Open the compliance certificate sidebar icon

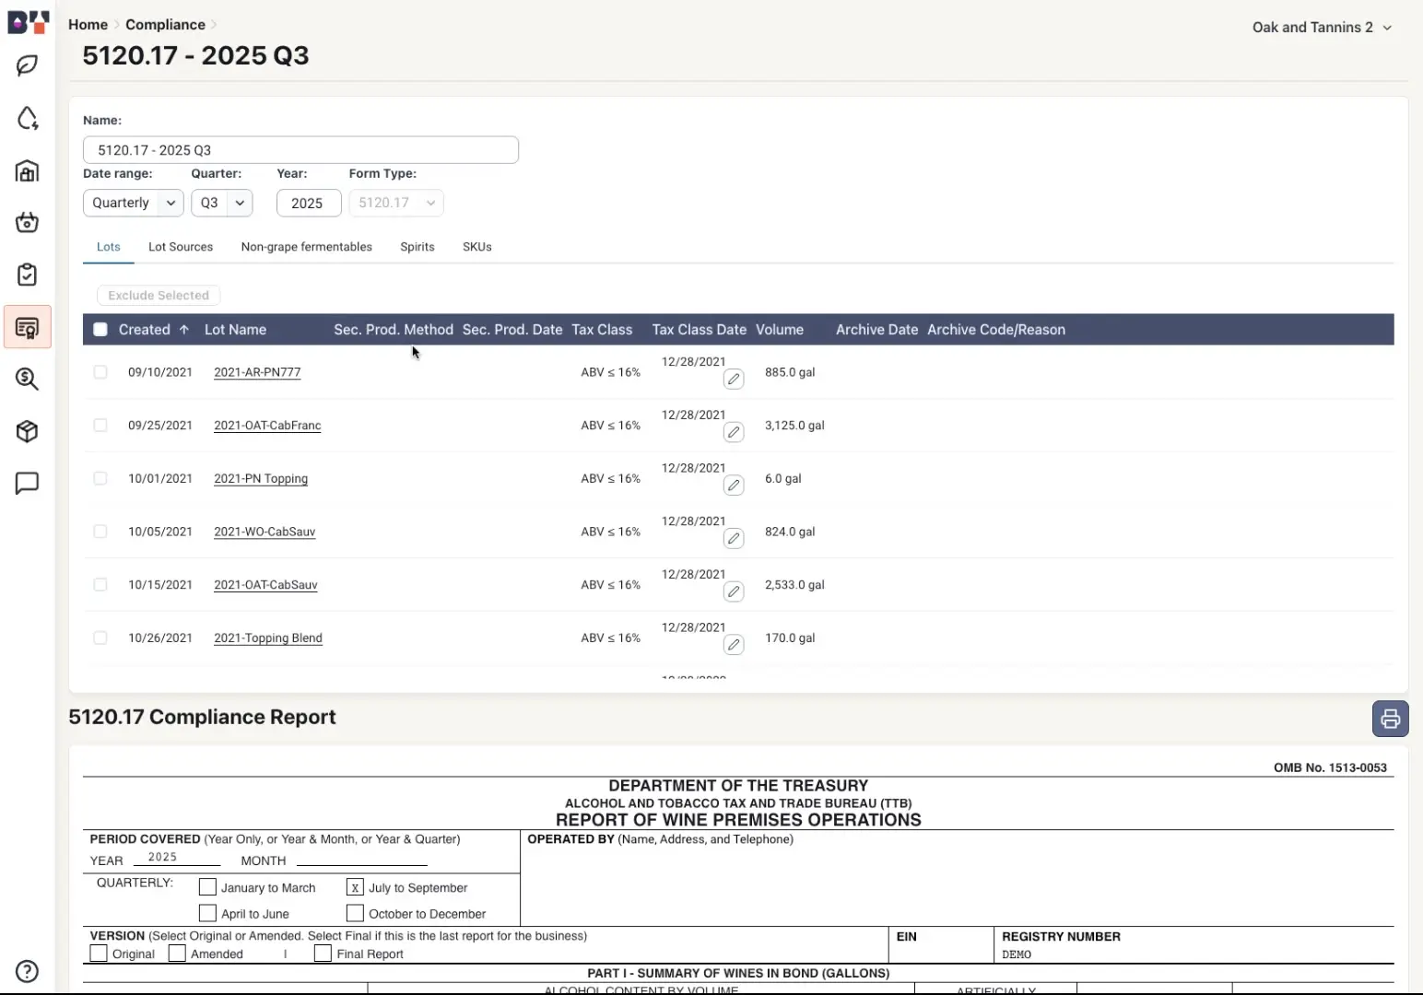coord(28,327)
